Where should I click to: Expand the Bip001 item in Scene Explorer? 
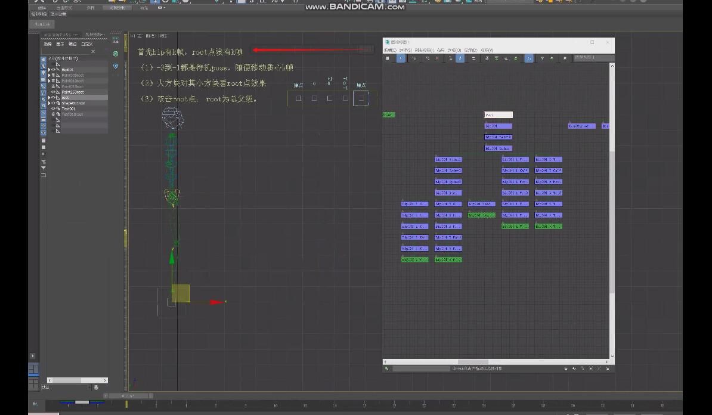[49, 70]
